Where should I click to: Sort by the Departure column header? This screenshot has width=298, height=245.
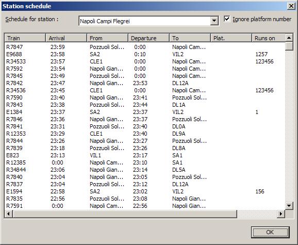pos(149,38)
